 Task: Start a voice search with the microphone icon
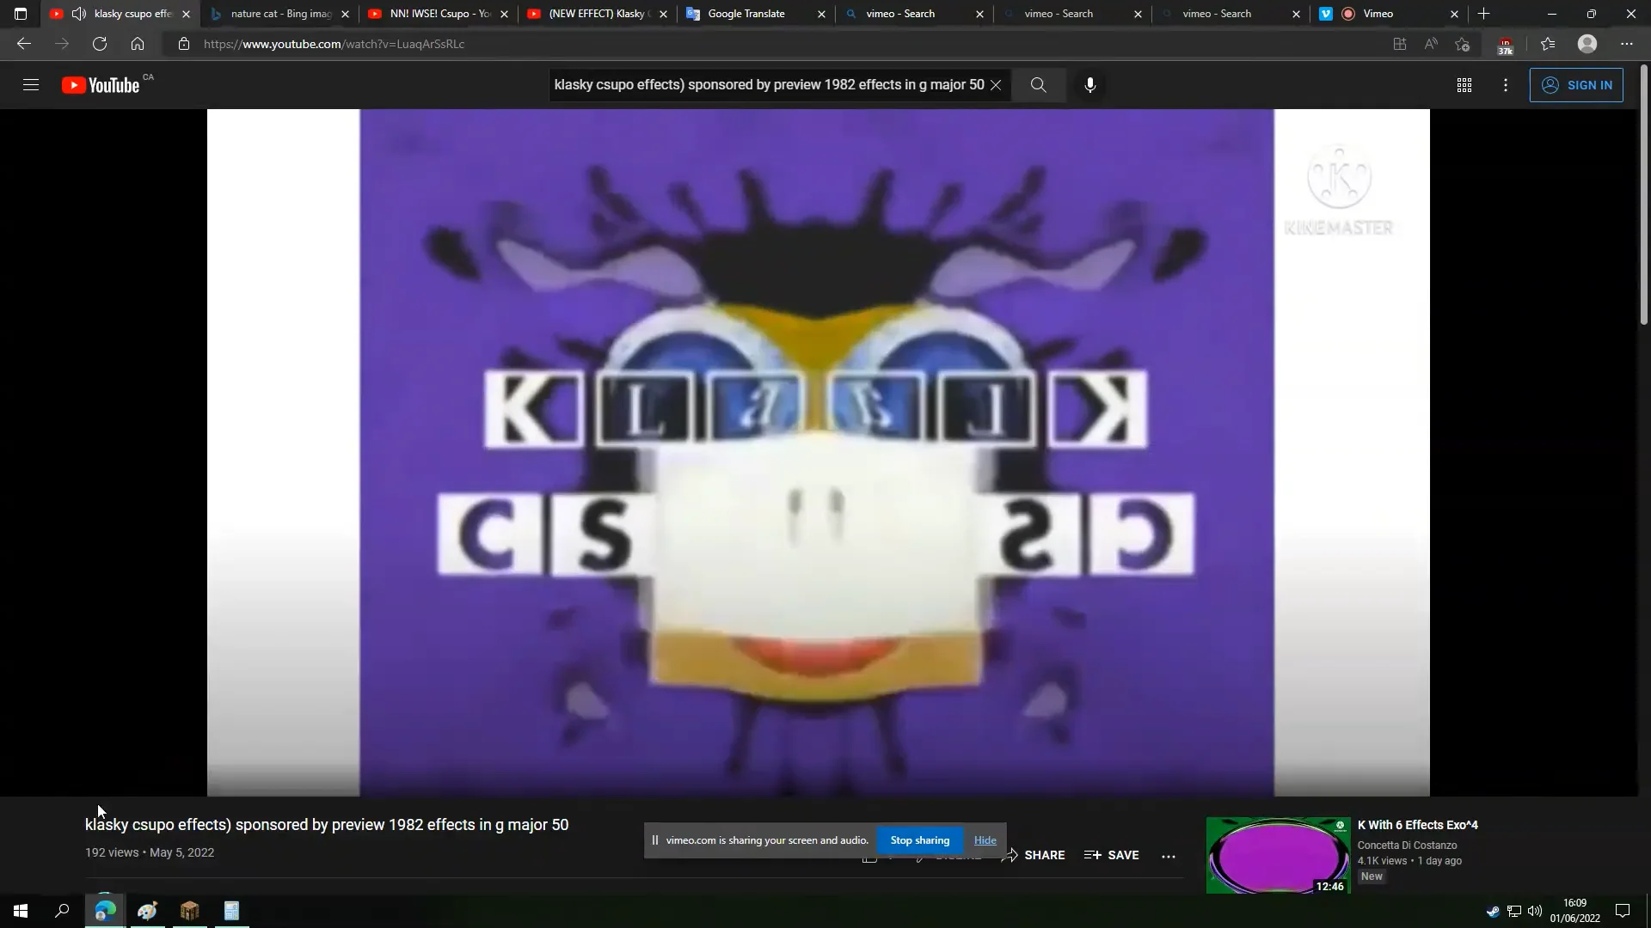[1089, 85]
